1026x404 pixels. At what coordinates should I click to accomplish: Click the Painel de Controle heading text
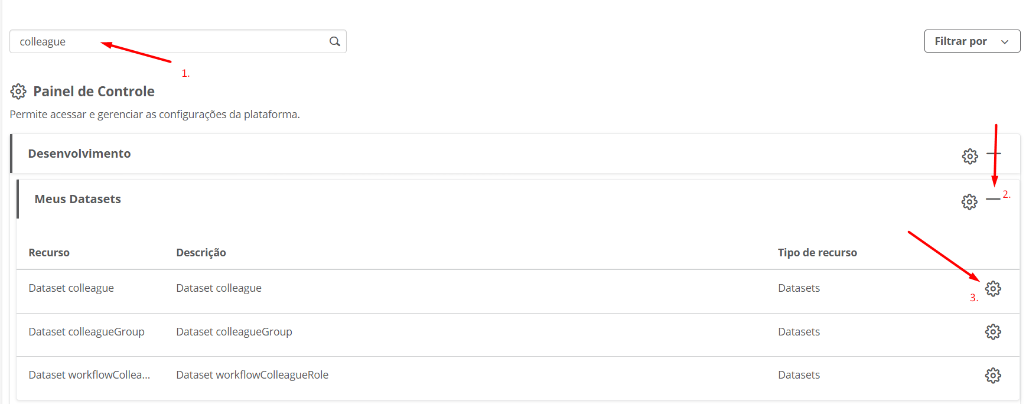pos(94,92)
